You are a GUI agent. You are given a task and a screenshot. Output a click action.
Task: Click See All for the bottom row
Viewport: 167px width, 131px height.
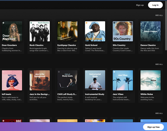pyautogui.click(x=159, y=113)
